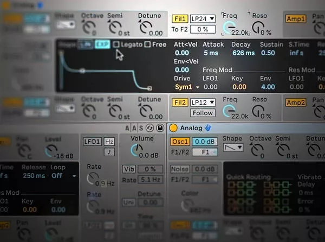Toggle the Analog device activator circle

pyautogui.click(x=173, y=128)
